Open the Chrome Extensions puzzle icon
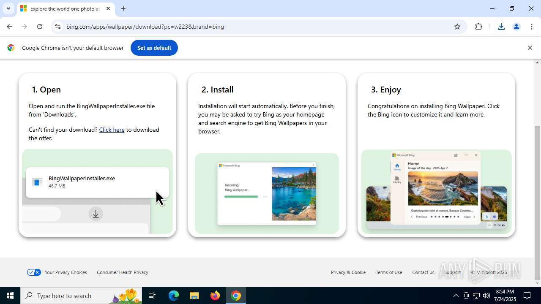This screenshot has width=541, height=304. point(478,27)
